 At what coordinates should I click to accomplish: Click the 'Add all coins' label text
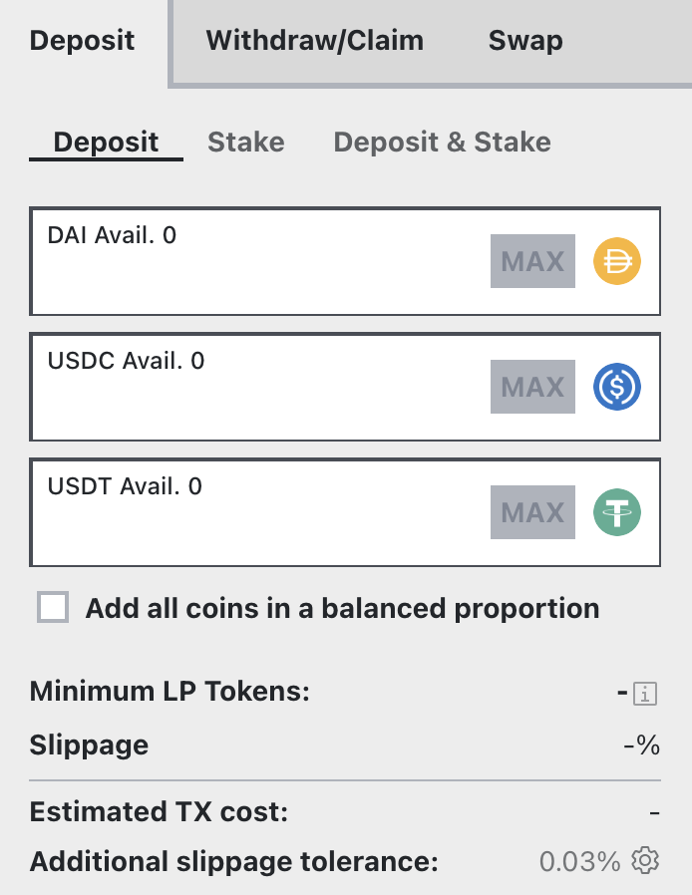[342, 608]
